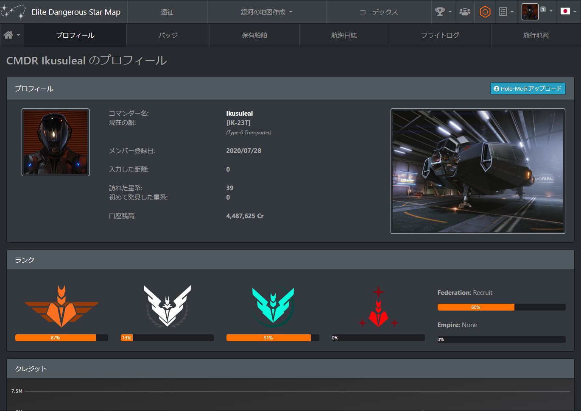581x411 pixels.
Task: Click the visited systems count 39
Action: [230, 188]
